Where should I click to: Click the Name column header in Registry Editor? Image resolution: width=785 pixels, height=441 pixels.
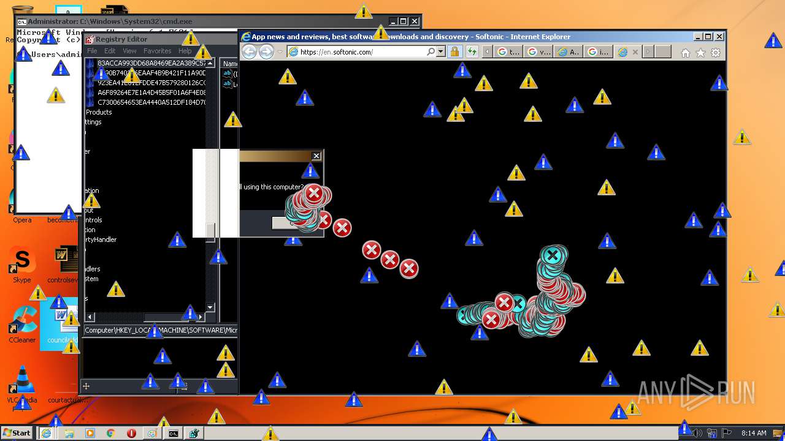(x=230, y=64)
